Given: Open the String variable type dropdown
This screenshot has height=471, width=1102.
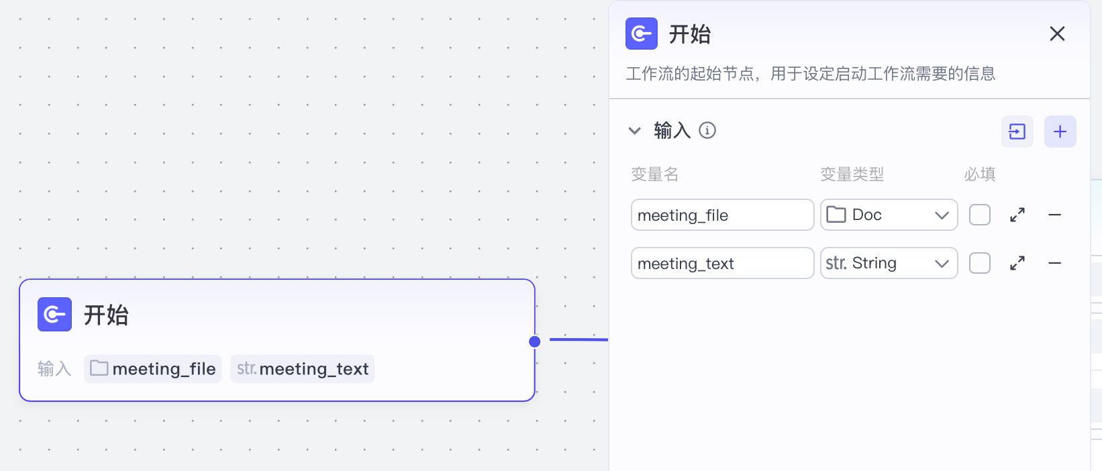Looking at the screenshot, I should (x=889, y=263).
